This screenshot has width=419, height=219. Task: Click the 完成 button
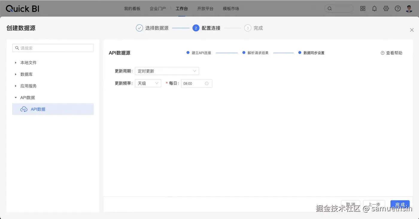click(x=400, y=205)
